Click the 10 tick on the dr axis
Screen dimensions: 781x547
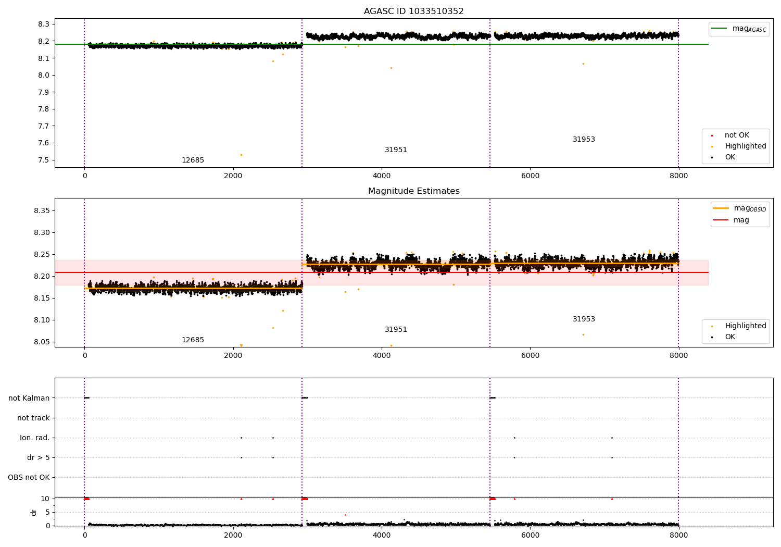tap(45, 499)
